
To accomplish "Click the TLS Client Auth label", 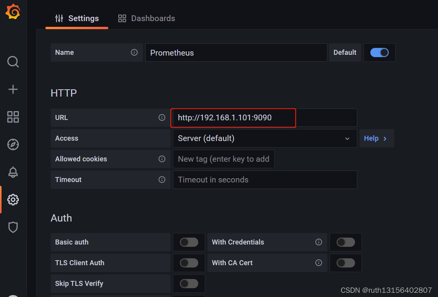I will click(80, 263).
